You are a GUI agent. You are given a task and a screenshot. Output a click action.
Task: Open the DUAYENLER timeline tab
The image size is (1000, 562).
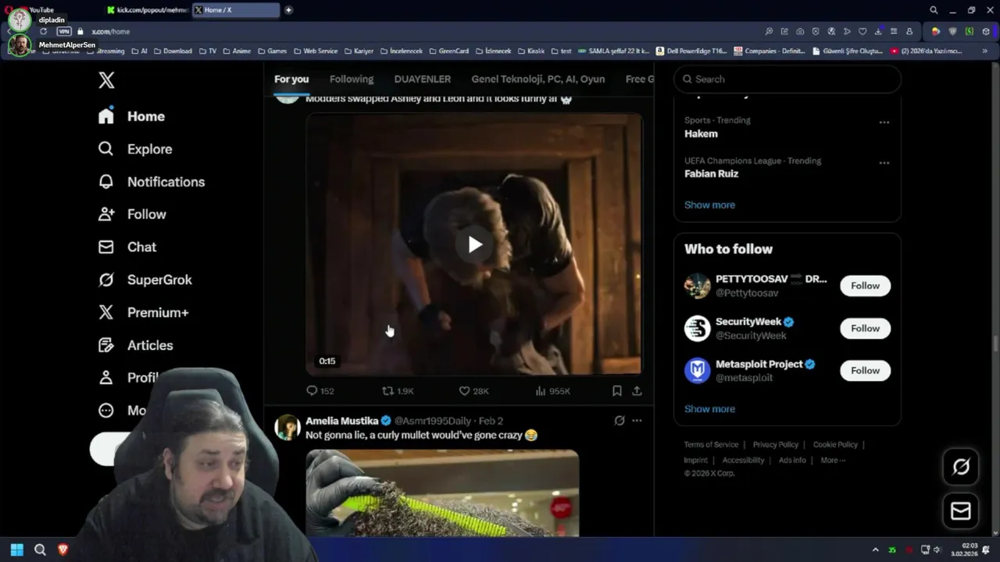click(x=423, y=79)
